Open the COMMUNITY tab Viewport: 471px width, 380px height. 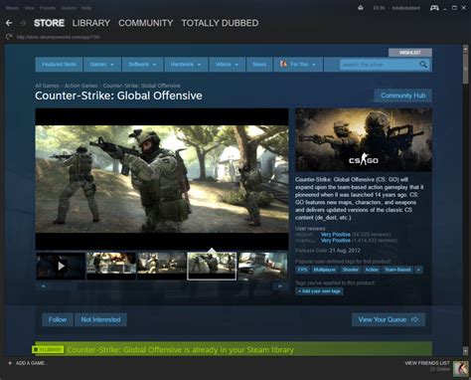146,23
